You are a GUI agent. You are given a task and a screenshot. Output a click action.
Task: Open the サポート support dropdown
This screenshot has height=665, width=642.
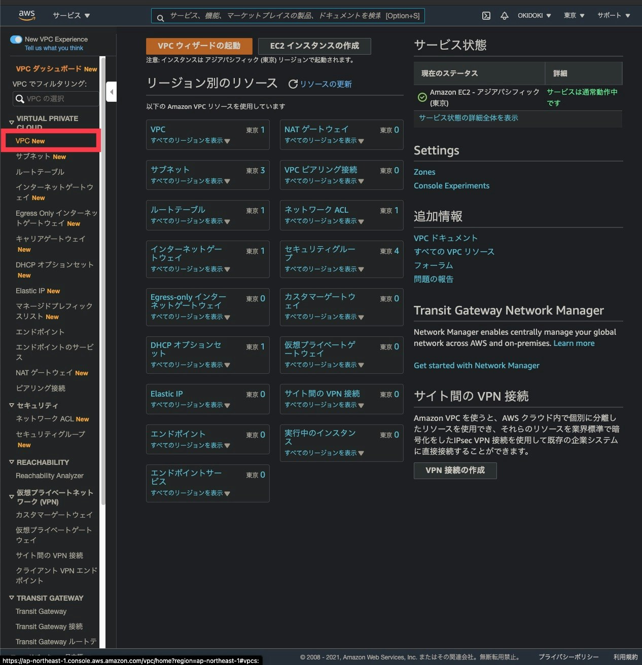click(x=614, y=16)
